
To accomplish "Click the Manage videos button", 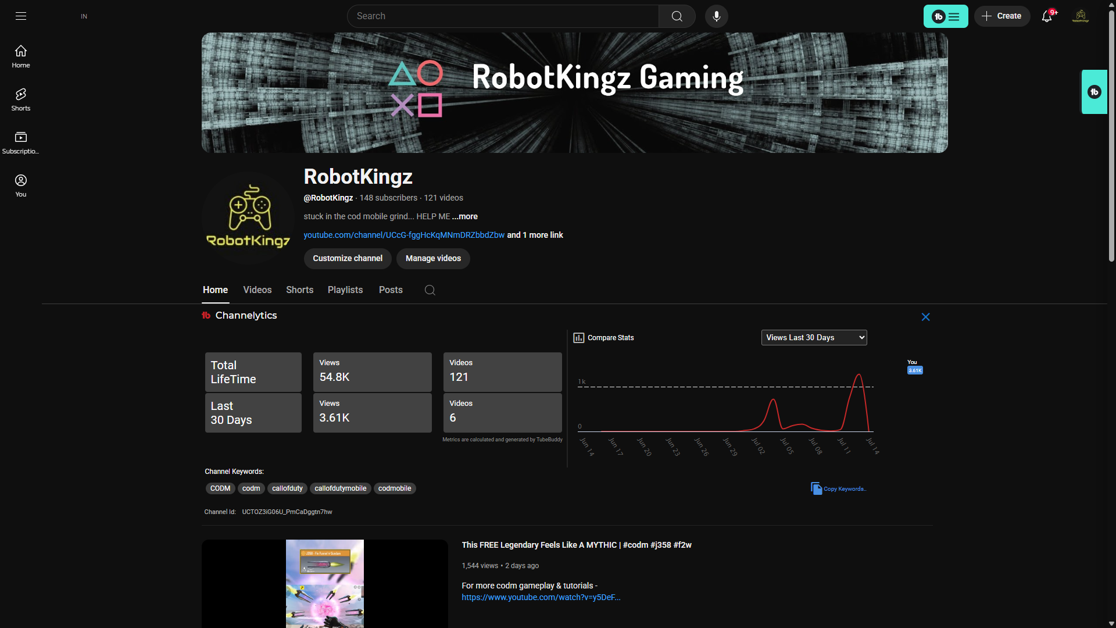I will click(x=433, y=259).
